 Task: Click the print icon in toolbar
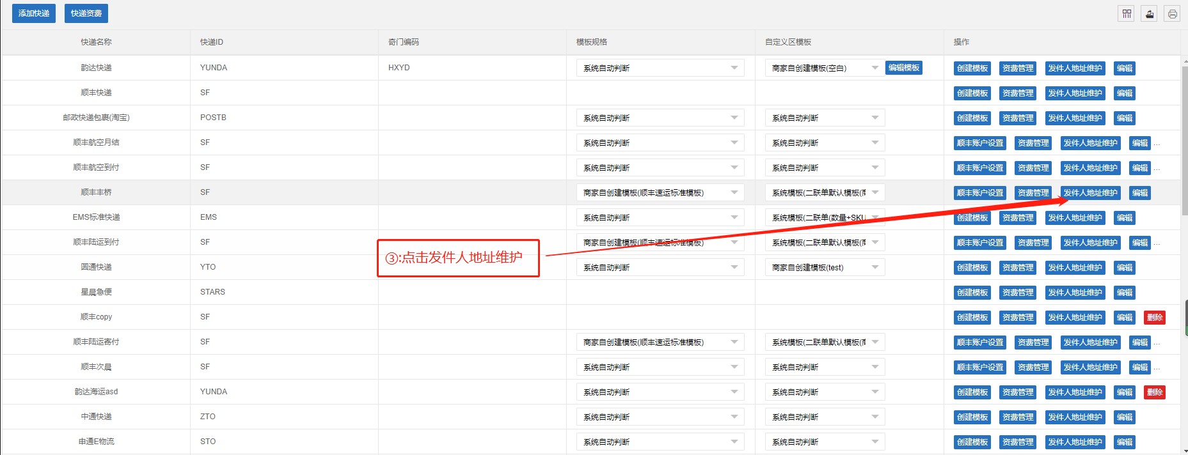[x=1172, y=13]
